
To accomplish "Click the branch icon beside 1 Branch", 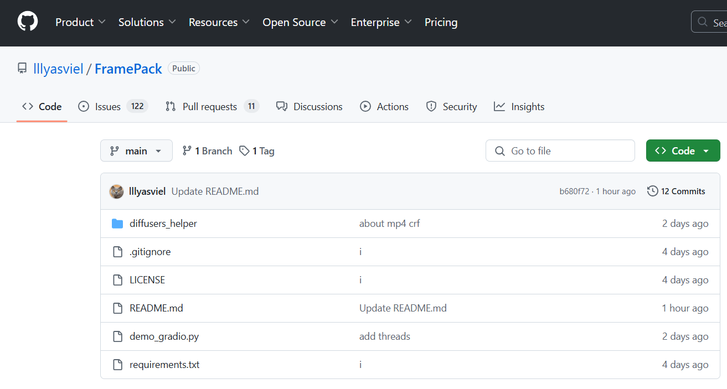I will (187, 151).
